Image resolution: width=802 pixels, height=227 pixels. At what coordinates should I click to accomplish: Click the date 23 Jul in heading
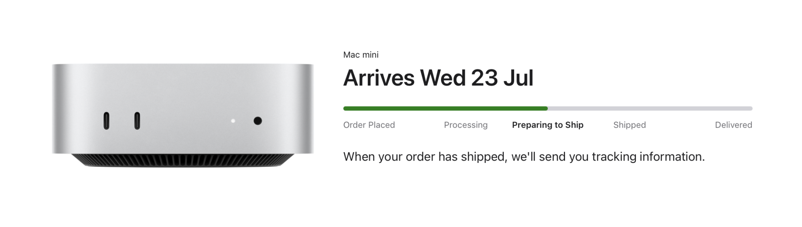coord(502,78)
